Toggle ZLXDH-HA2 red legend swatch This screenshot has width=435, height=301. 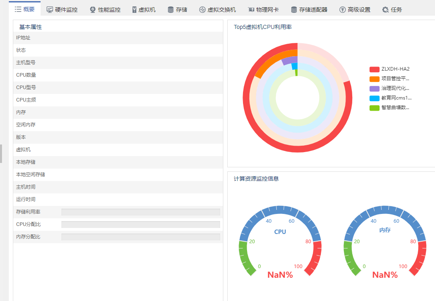(x=374, y=69)
